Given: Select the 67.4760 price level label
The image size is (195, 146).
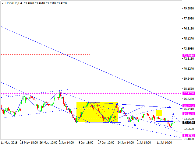Looking at the screenshot, I should (x=189, y=93).
